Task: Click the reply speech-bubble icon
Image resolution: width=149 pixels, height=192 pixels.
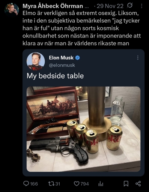Action: (26, 184)
